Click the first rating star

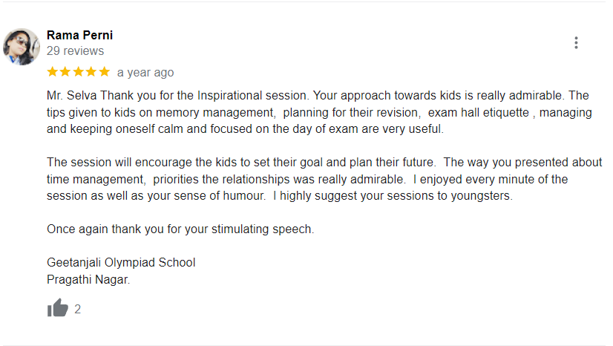tap(52, 72)
